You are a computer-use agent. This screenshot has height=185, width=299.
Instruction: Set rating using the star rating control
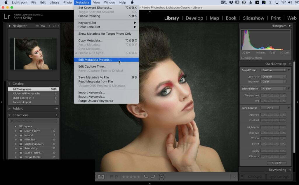tap(131, 177)
